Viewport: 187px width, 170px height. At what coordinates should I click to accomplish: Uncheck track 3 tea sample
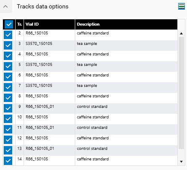click(8, 45)
